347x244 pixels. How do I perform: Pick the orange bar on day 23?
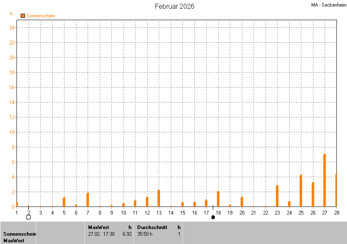[x=277, y=196]
